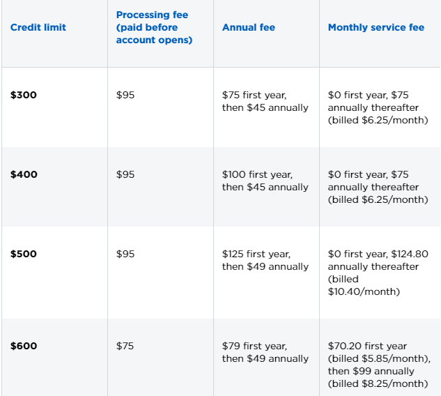This screenshot has height=396, width=441.
Task: Click the Credit limit column header
Action: [38, 27]
